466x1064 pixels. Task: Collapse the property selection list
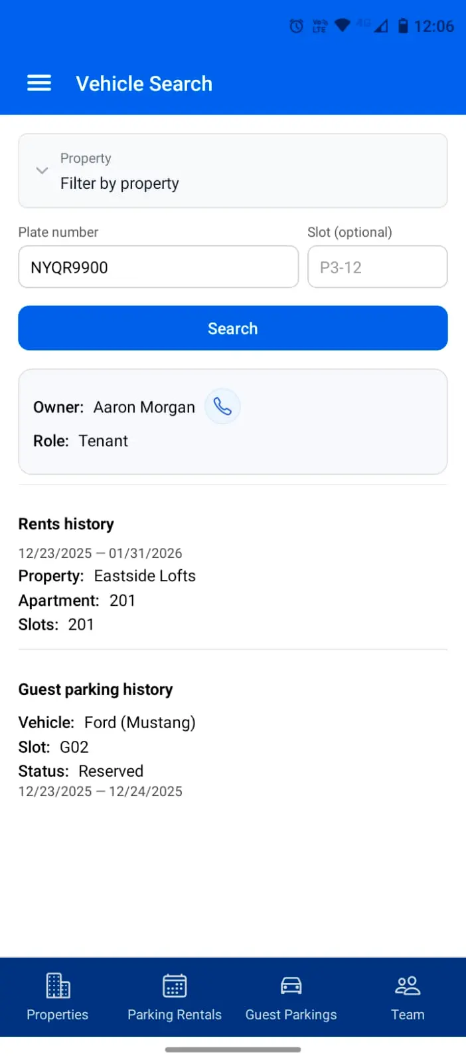point(41,171)
